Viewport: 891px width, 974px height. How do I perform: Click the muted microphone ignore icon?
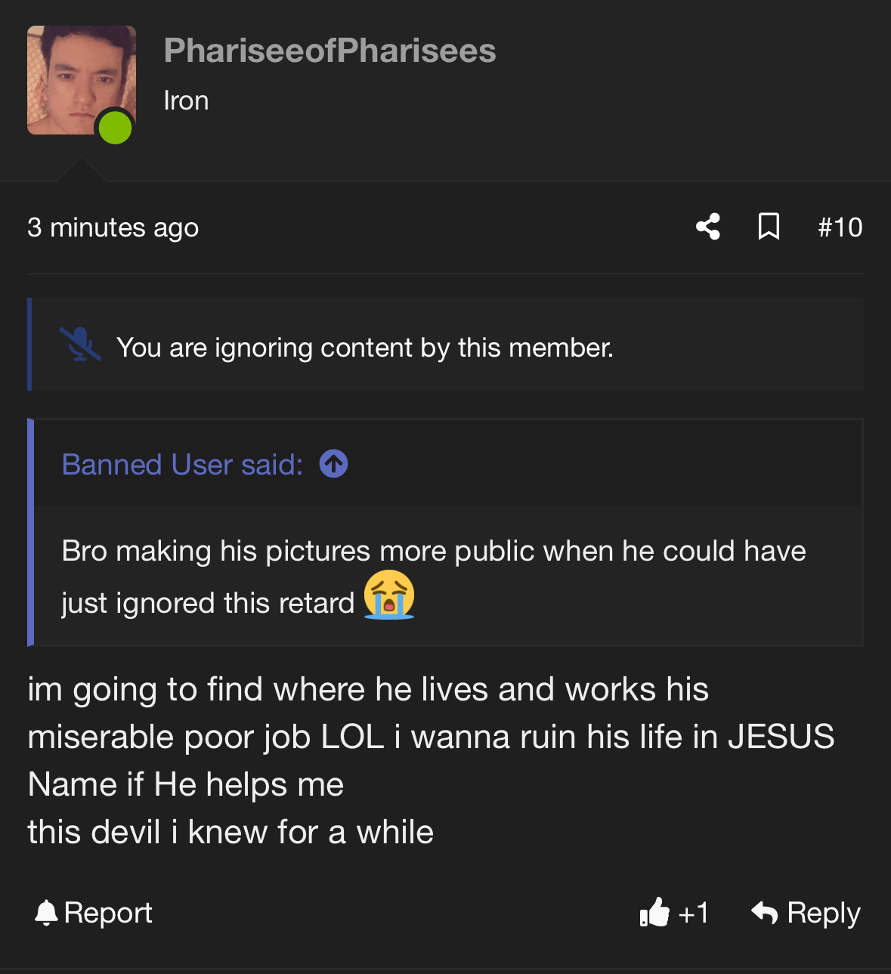[x=79, y=345]
